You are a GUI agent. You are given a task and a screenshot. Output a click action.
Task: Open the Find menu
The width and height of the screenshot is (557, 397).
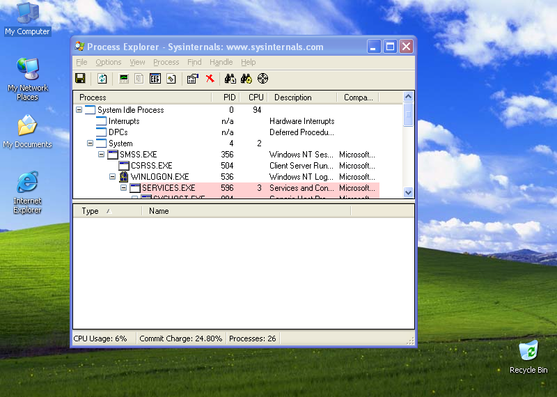click(x=194, y=62)
